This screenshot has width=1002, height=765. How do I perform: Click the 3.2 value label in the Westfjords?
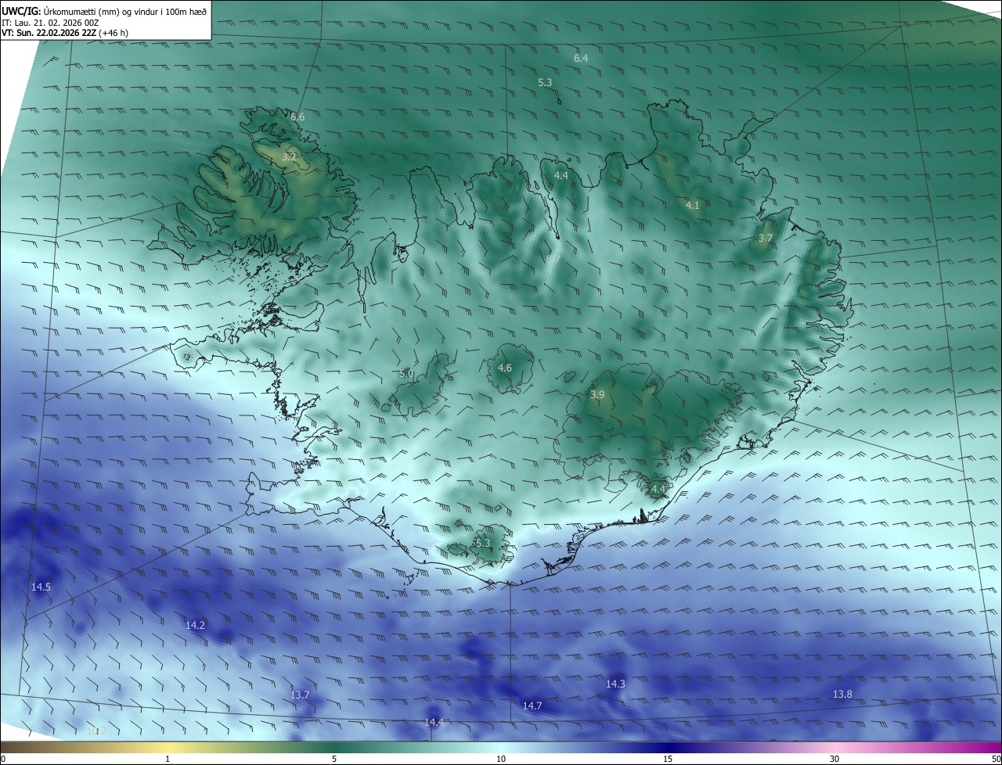289,157
